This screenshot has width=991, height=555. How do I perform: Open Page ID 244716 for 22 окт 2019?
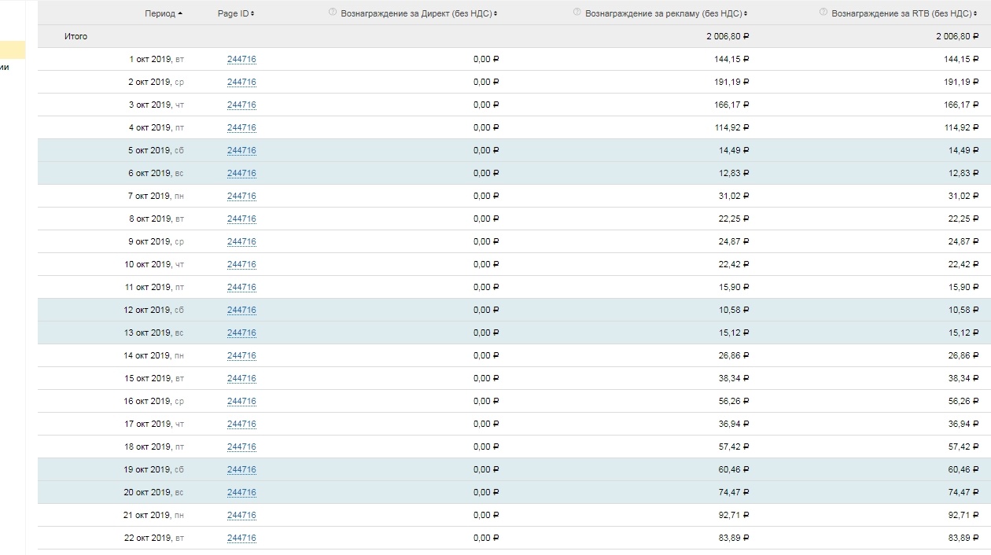(x=241, y=538)
